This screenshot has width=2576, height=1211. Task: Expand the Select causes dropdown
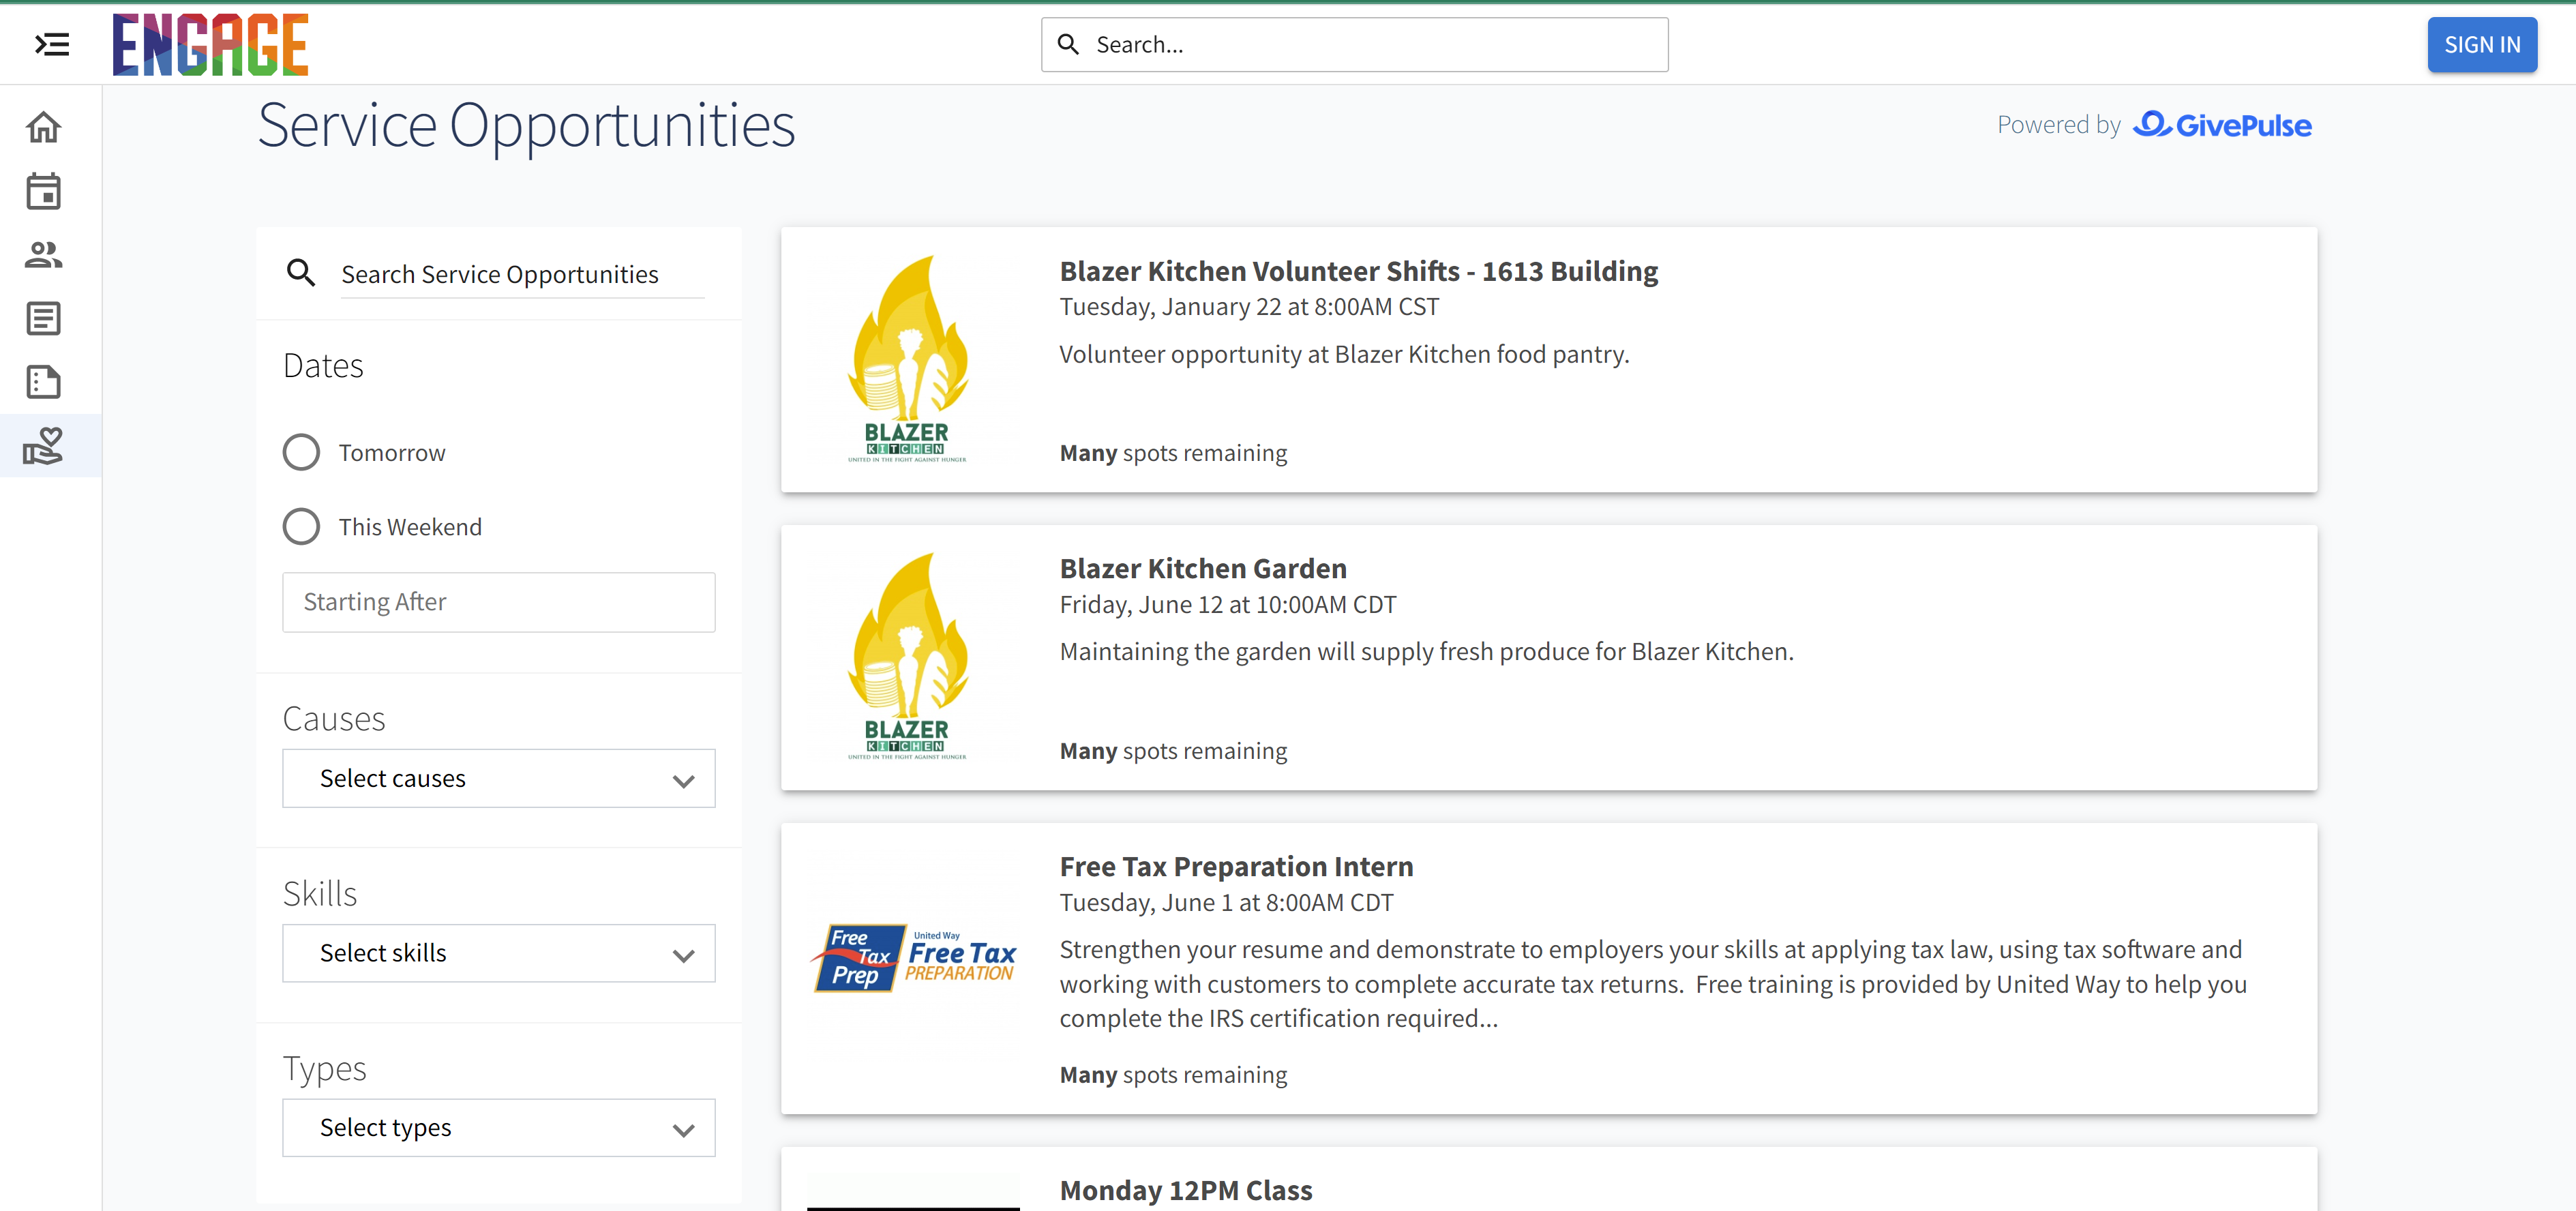point(499,779)
